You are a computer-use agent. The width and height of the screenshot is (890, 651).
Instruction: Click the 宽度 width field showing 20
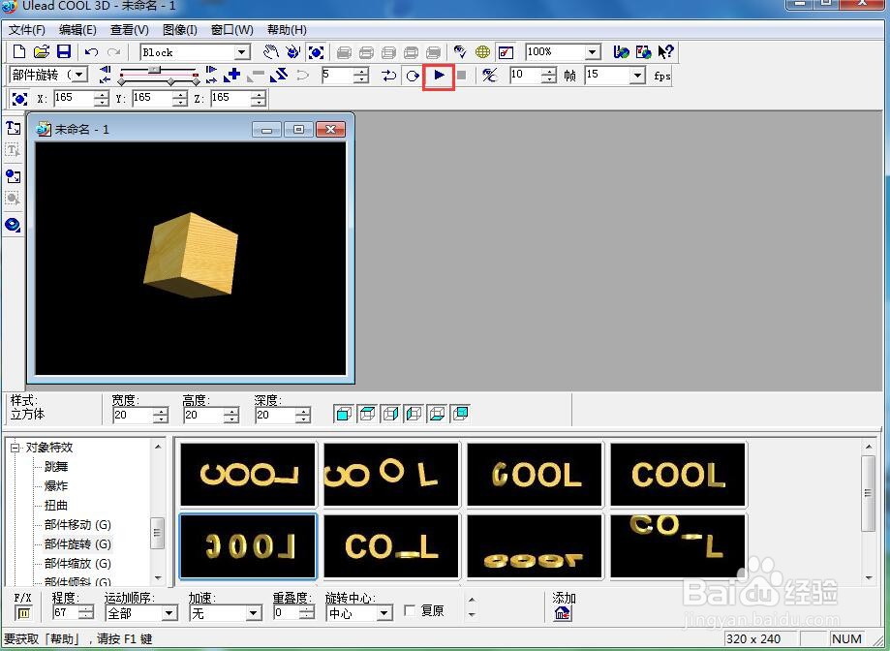tap(133, 415)
